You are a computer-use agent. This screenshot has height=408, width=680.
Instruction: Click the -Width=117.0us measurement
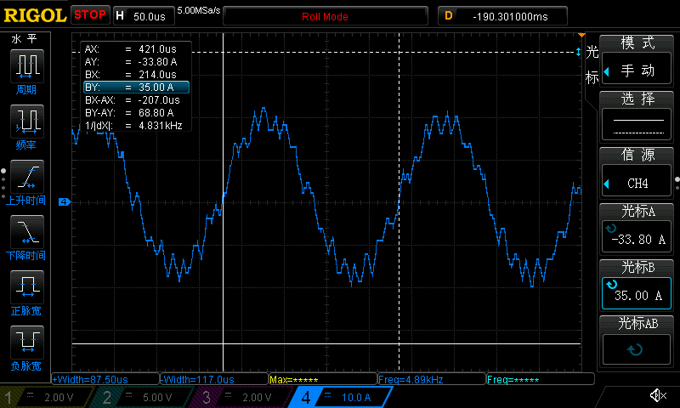pos(214,379)
